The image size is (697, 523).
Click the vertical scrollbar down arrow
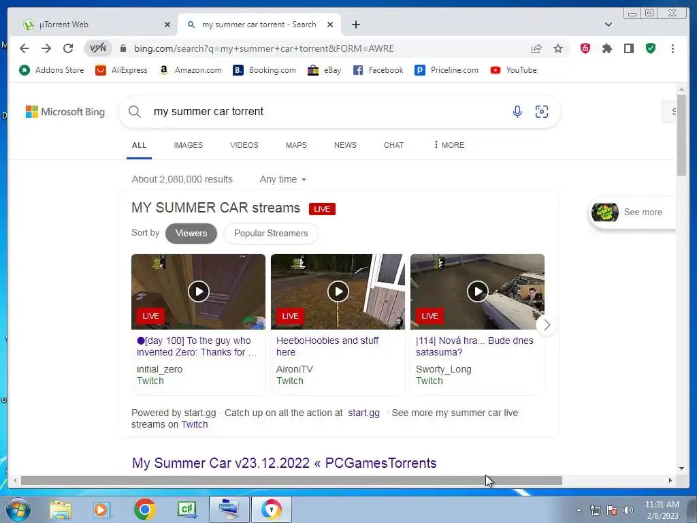pos(681,469)
